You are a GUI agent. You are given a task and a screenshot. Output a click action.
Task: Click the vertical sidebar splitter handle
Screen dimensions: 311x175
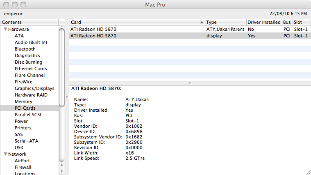[x=67, y=97]
